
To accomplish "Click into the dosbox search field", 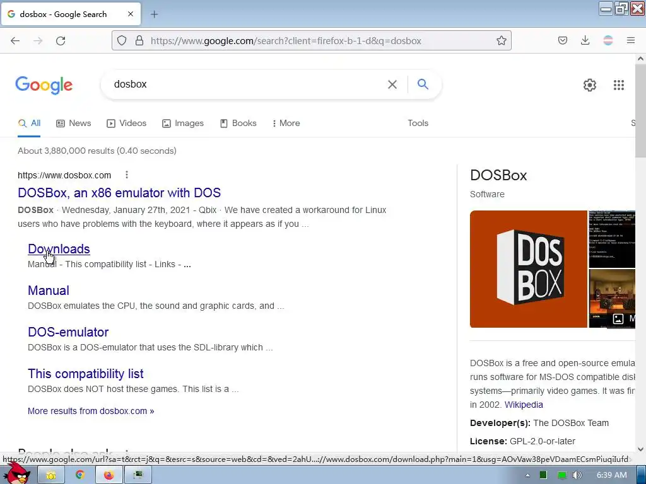I will [x=247, y=84].
